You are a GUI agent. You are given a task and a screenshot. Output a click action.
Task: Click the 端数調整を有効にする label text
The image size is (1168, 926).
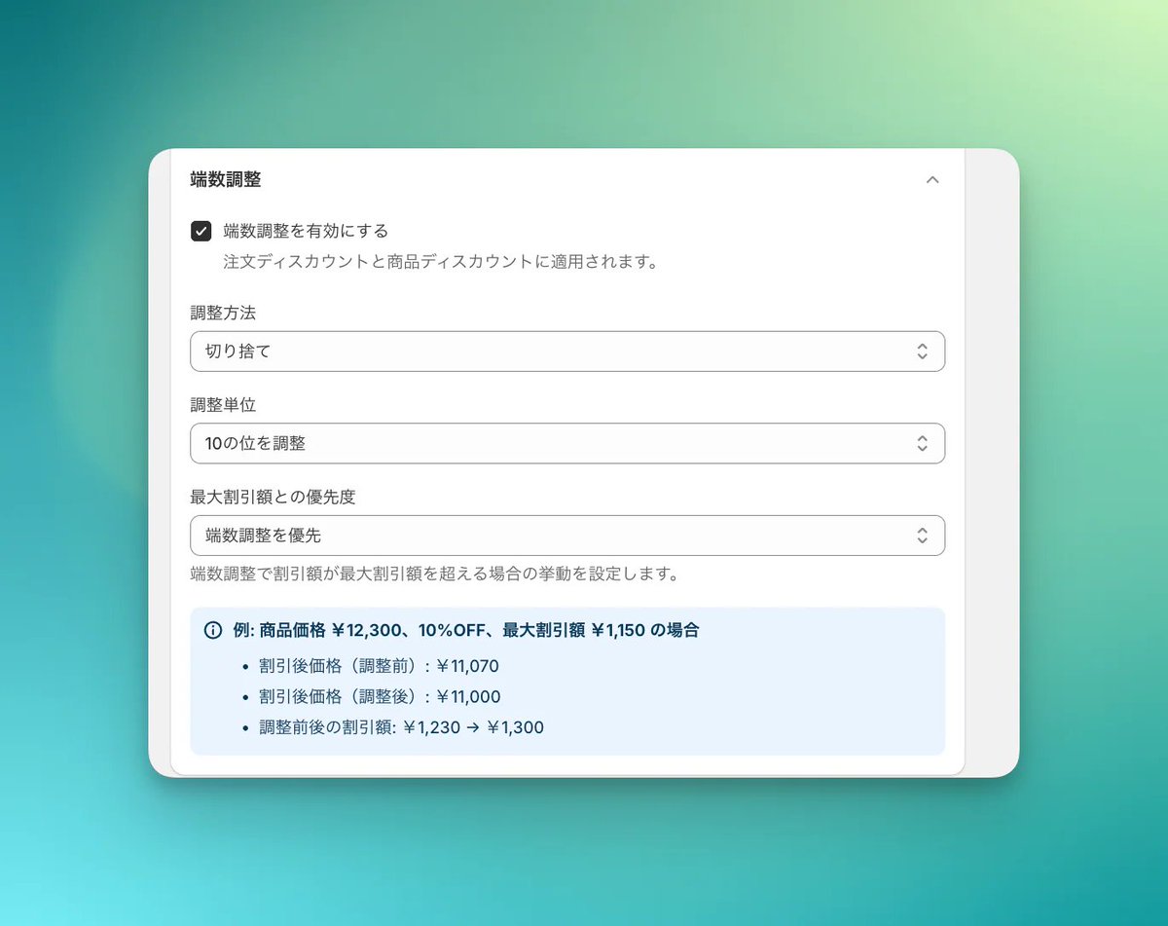[x=306, y=231]
